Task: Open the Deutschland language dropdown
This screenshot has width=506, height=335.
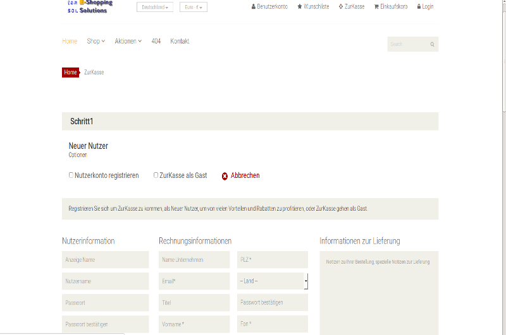Action: [x=154, y=8]
